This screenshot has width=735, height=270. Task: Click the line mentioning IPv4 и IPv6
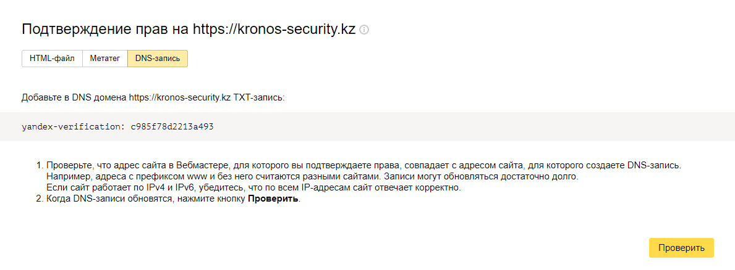pyautogui.click(x=254, y=188)
